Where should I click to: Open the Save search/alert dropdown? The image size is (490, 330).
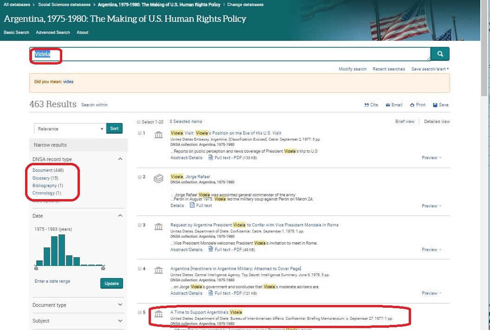click(x=430, y=69)
